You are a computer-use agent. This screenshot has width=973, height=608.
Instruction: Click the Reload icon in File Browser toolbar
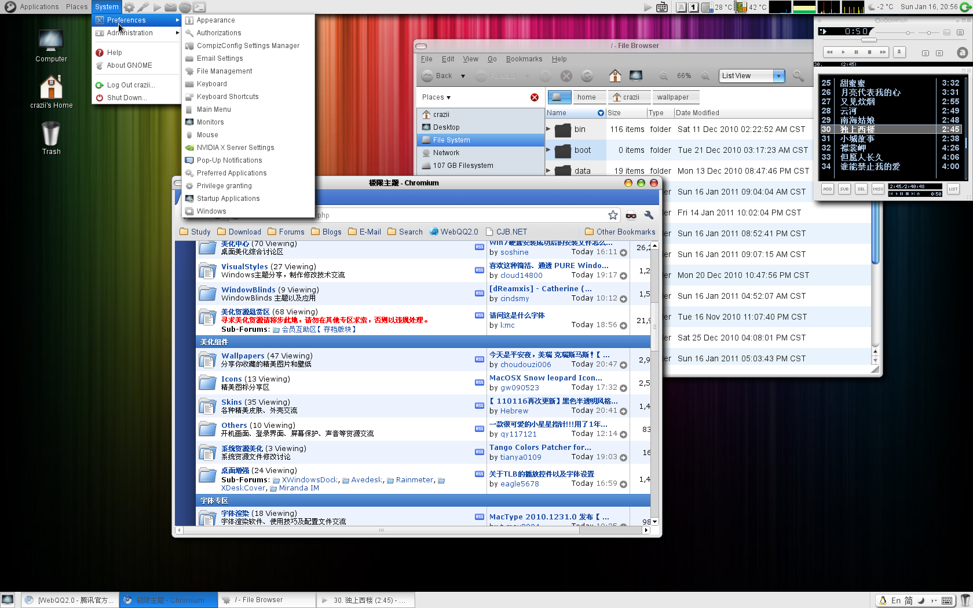coord(587,76)
